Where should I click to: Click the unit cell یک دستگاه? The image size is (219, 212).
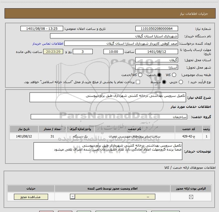pos(80,136)
